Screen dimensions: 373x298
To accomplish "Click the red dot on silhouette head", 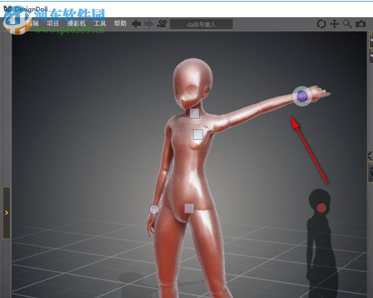I will pyautogui.click(x=321, y=208).
